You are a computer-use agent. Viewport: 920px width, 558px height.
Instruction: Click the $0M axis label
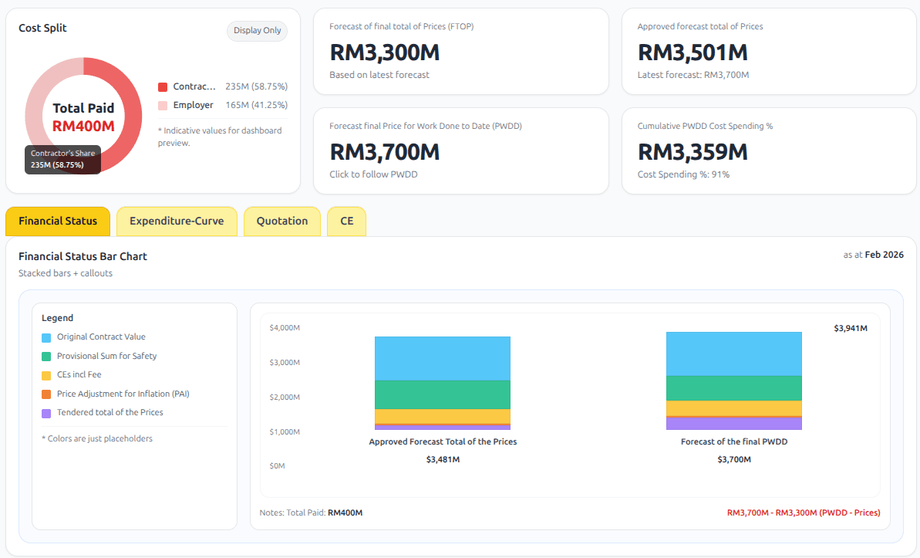(277, 466)
